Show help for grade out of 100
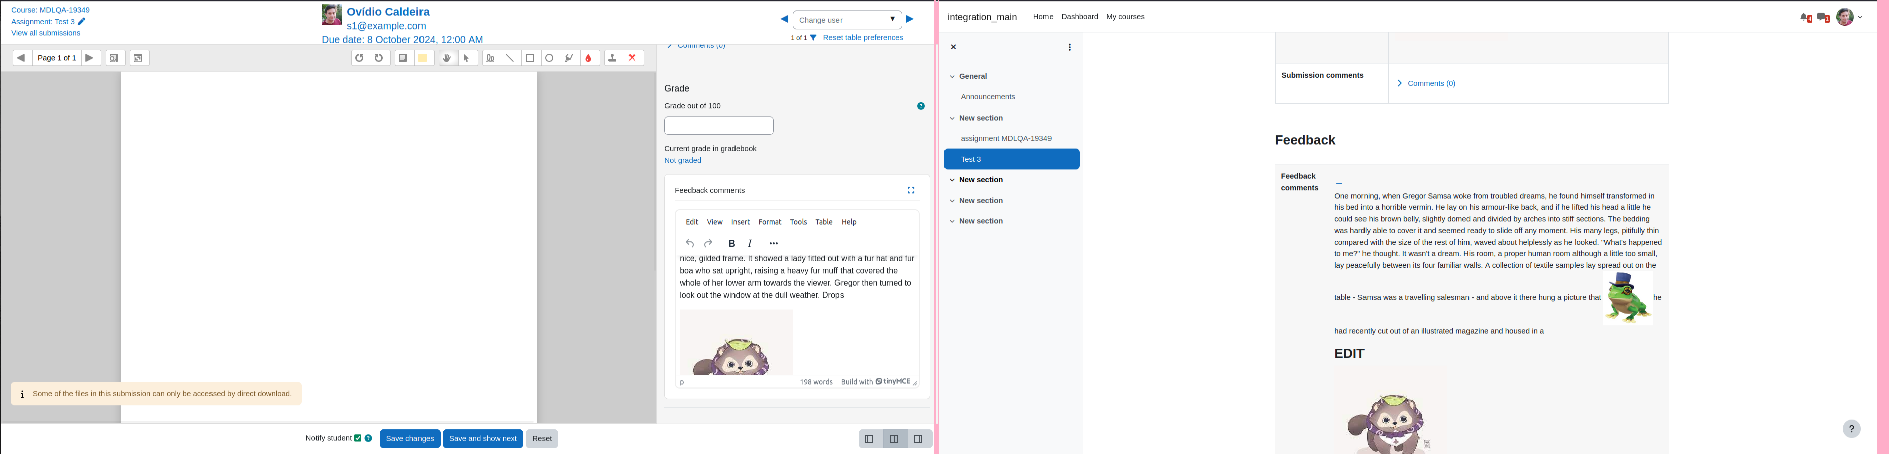Image resolution: width=1889 pixels, height=454 pixels. click(921, 106)
